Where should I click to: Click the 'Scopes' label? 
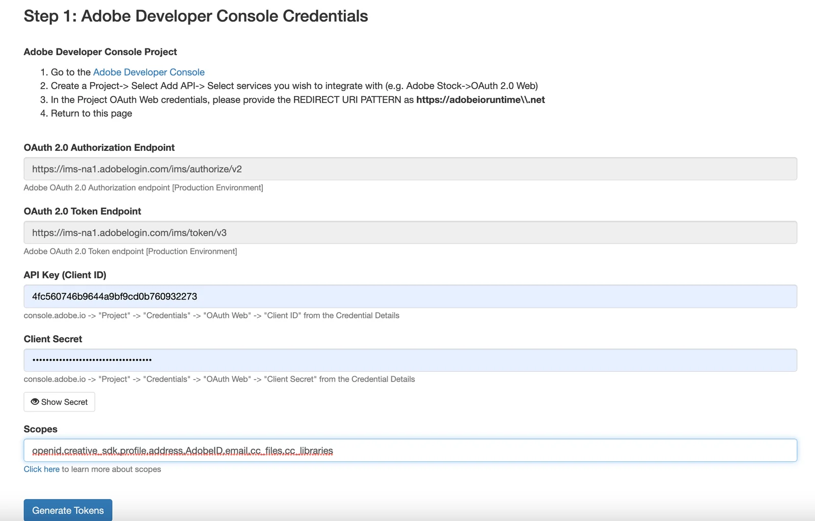point(41,429)
